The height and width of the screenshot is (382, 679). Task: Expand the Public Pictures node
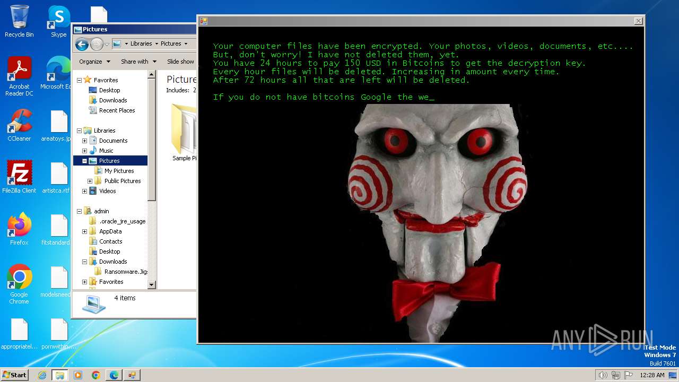pyautogui.click(x=90, y=181)
